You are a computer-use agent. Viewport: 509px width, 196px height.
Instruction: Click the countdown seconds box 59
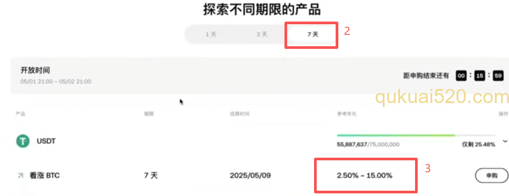[x=498, y=76]
